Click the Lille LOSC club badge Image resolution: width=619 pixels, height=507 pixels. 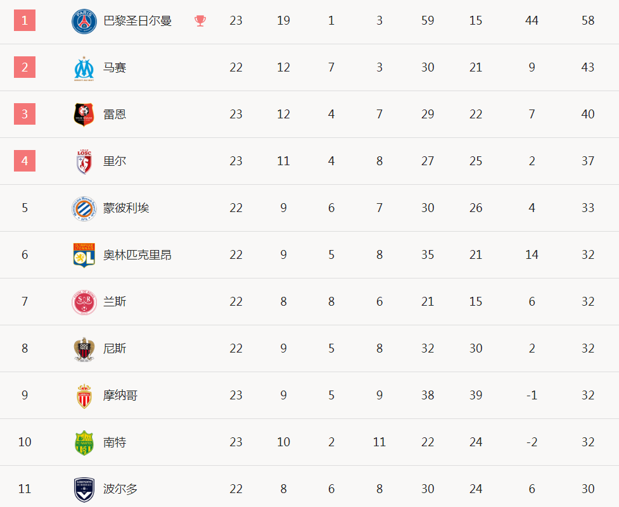84,161
